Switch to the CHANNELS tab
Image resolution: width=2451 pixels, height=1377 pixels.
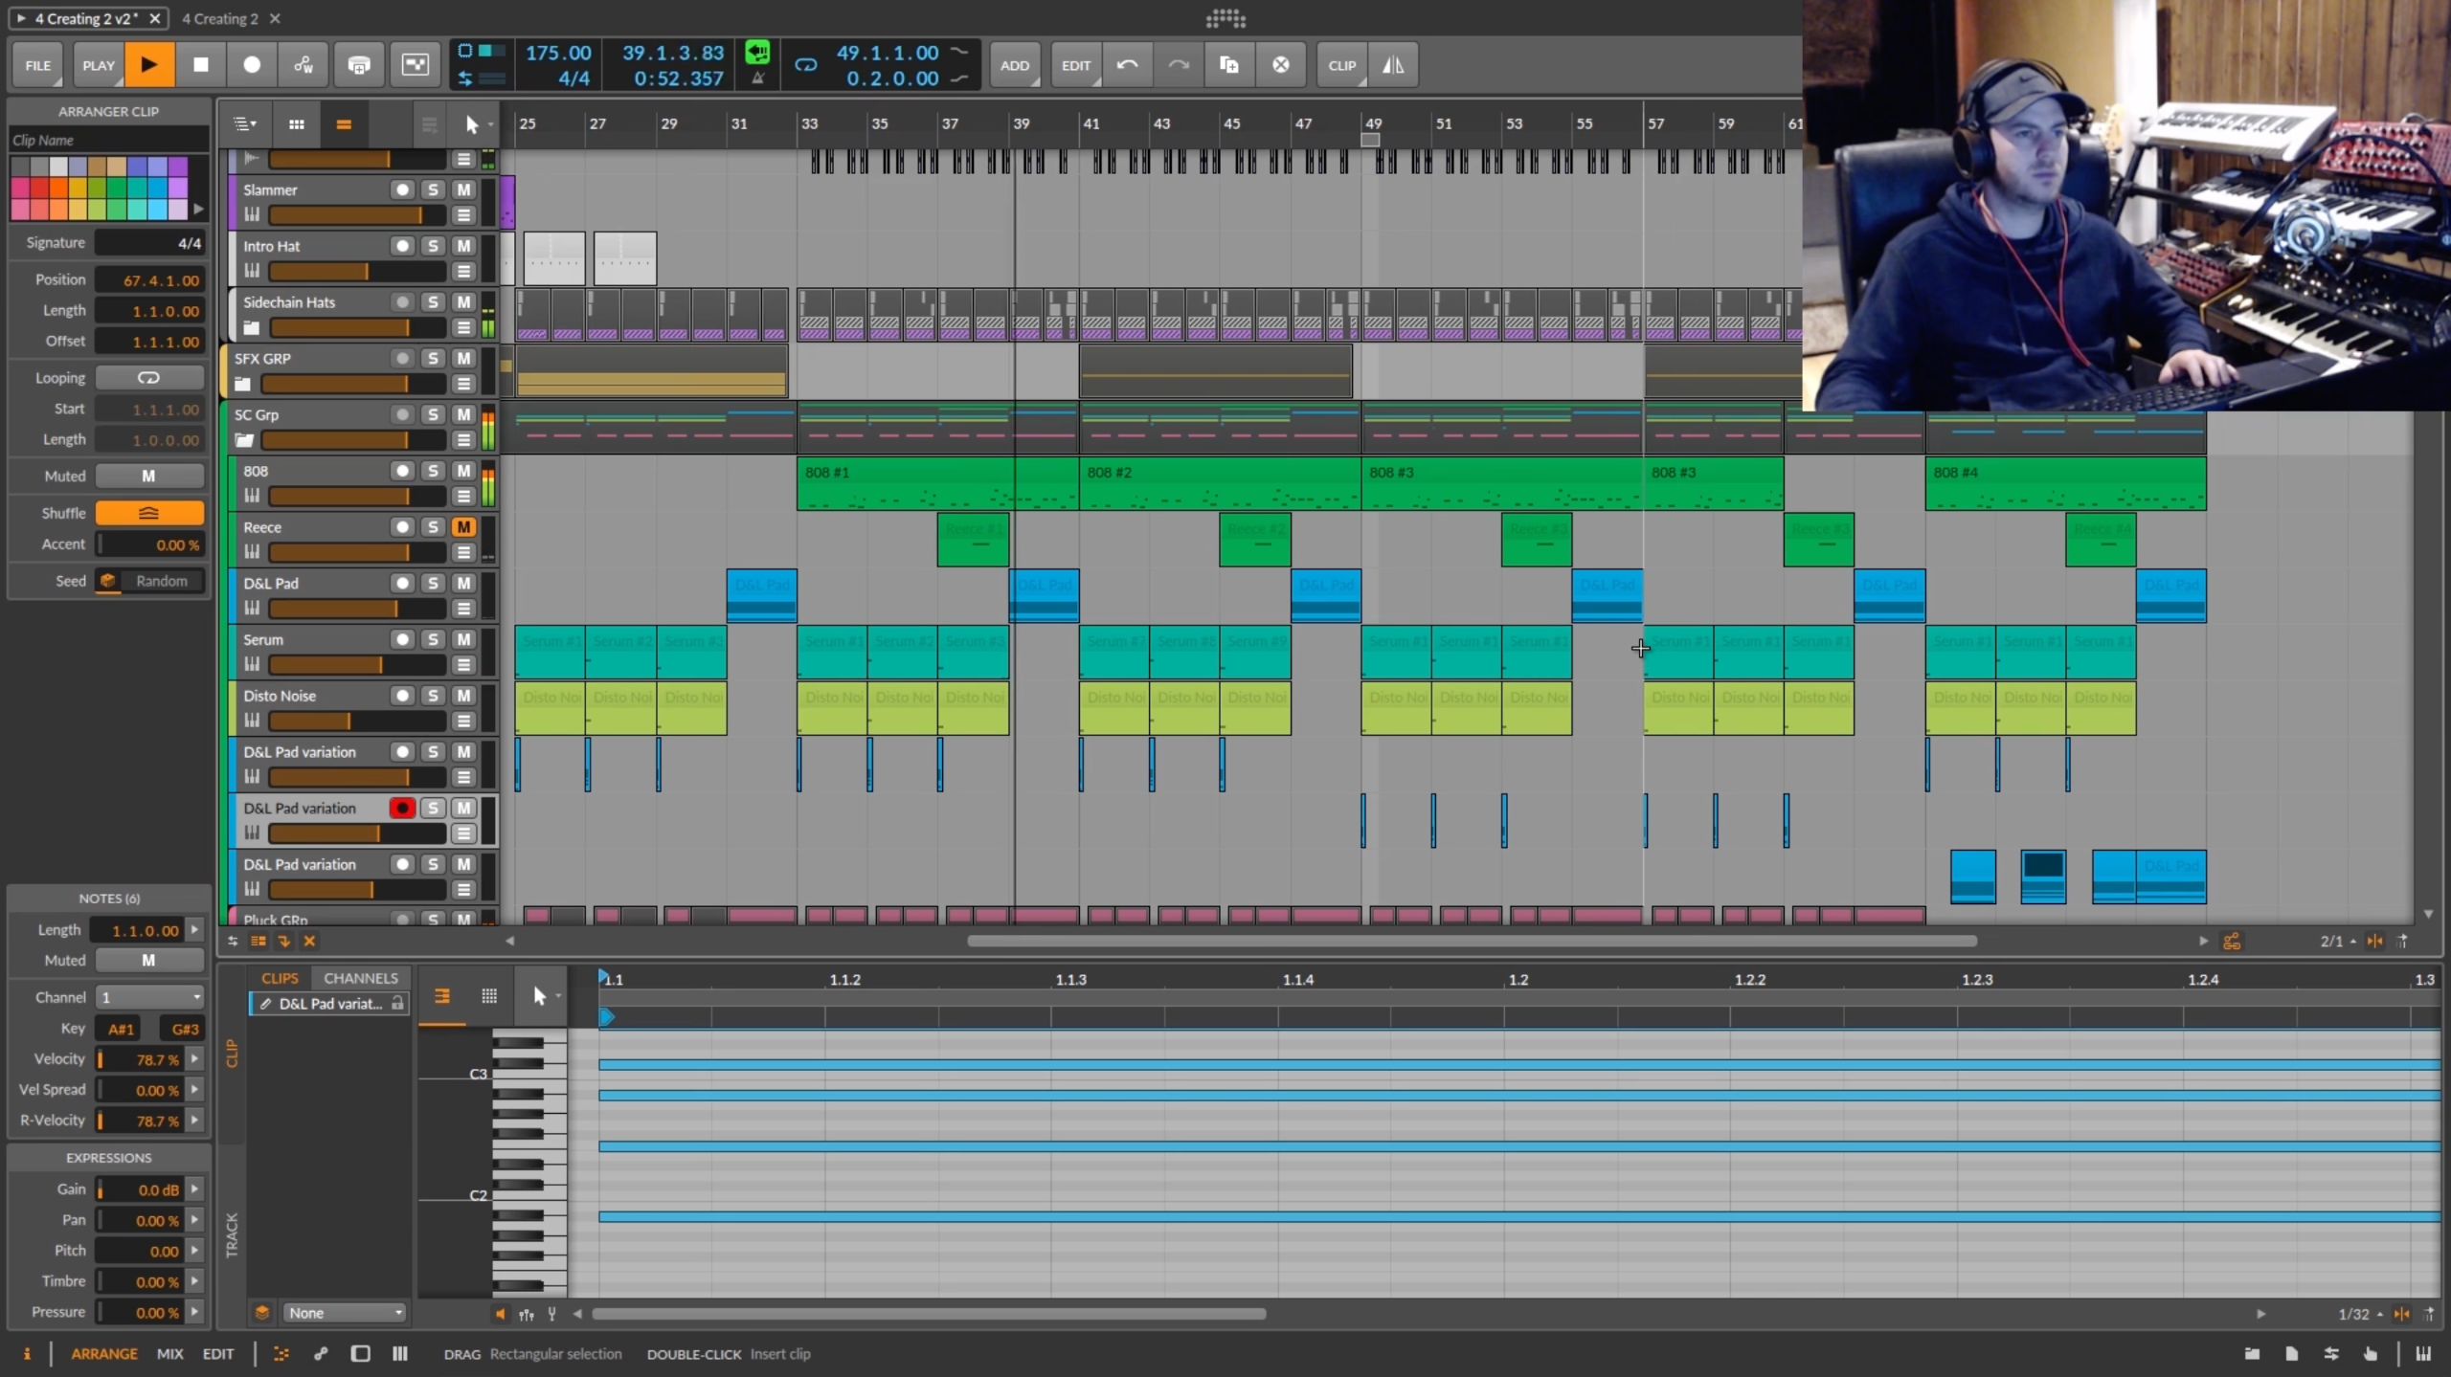[360, 978]
